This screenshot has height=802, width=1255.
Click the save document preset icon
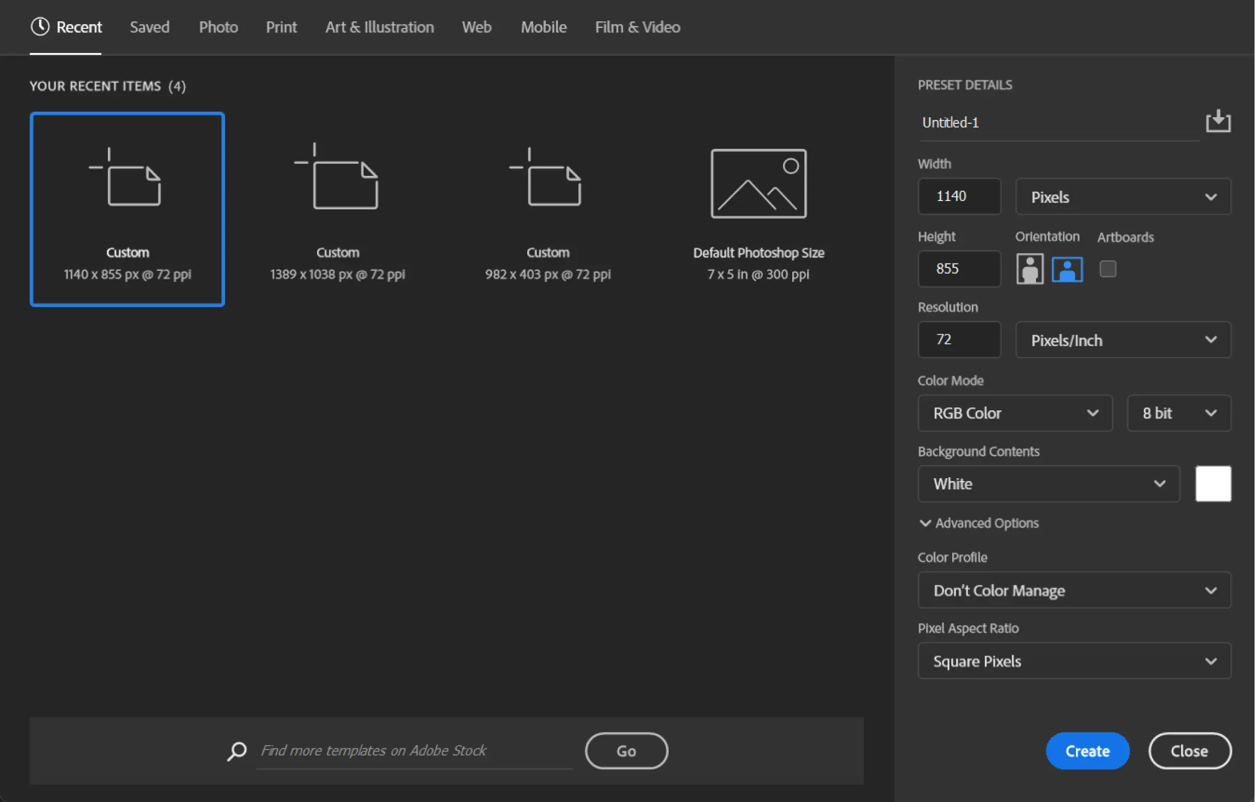[x=1218, y=122]
